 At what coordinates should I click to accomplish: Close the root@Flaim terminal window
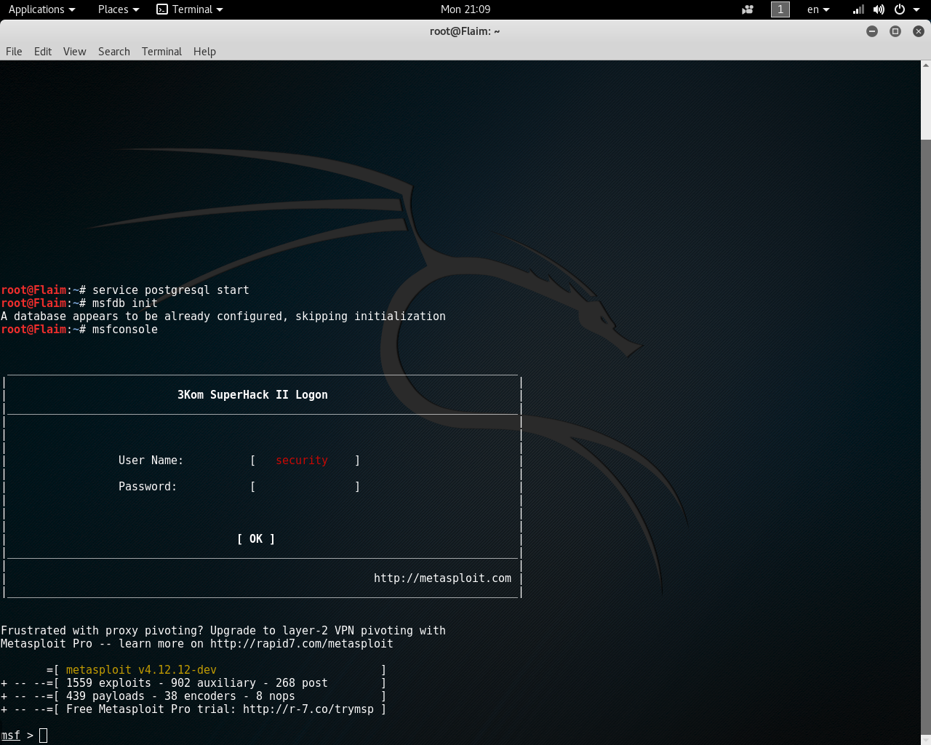(x=919, y=31)
